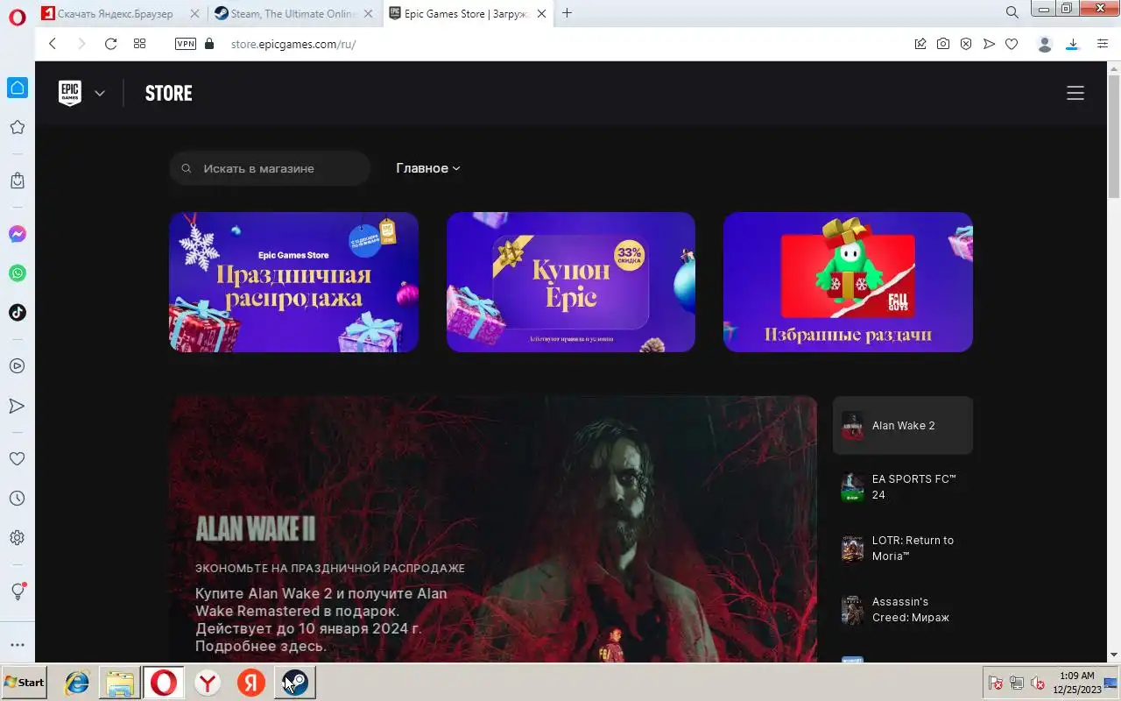Click muted volume icon in system tray
Screen dimensions: 1121x701
(1038, 683)
